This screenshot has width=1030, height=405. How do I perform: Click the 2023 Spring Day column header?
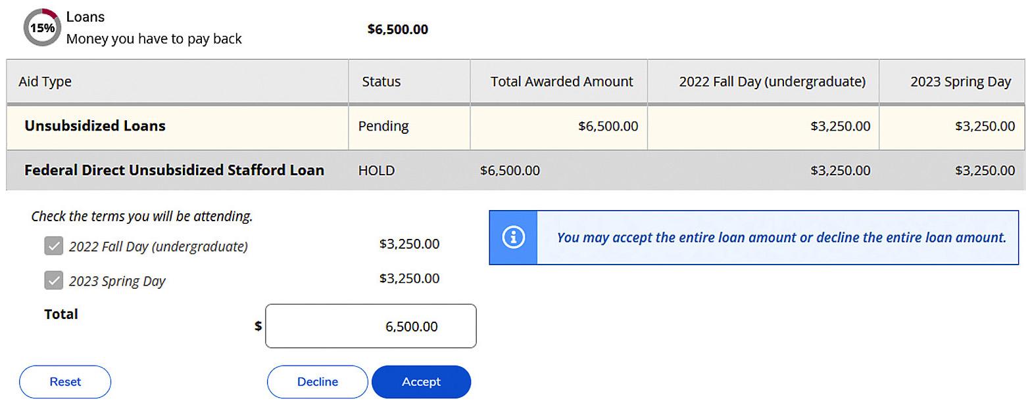960,82
